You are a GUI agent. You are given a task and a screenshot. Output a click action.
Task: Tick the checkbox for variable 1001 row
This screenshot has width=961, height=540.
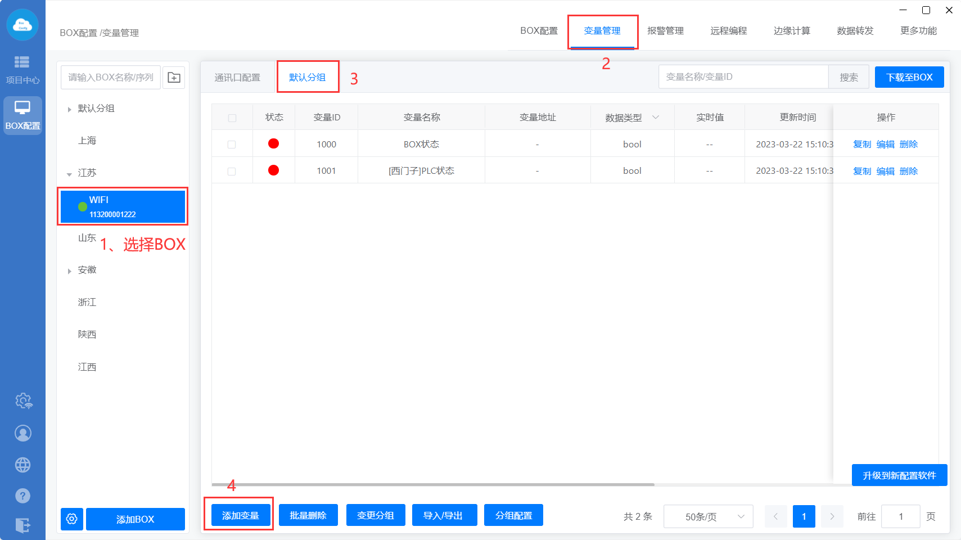pyautogui.click(x=232, y=172)
